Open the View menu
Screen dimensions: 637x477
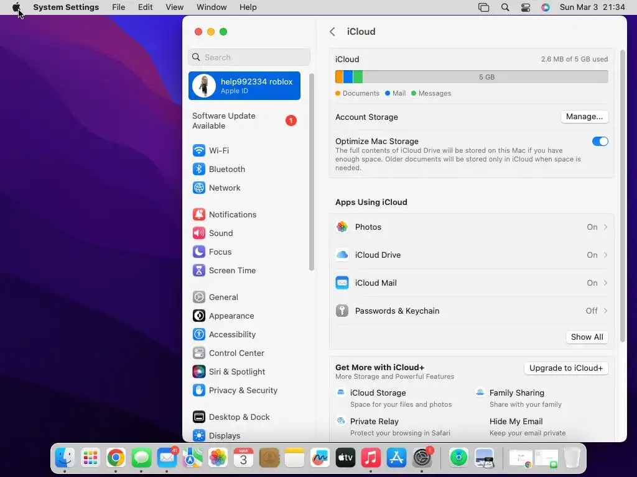[x=174, y=7]
